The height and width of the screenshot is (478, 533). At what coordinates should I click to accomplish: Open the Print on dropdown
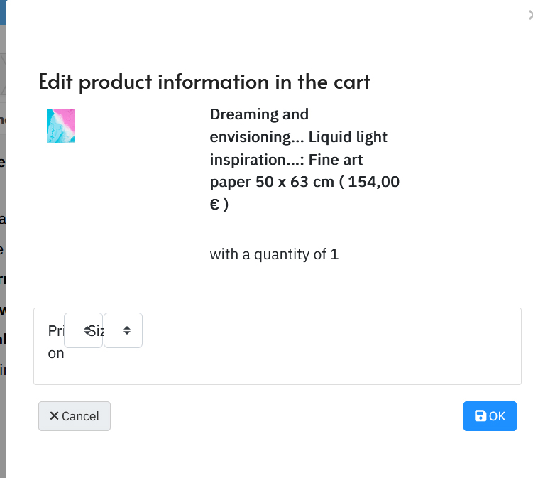[83, 330]
